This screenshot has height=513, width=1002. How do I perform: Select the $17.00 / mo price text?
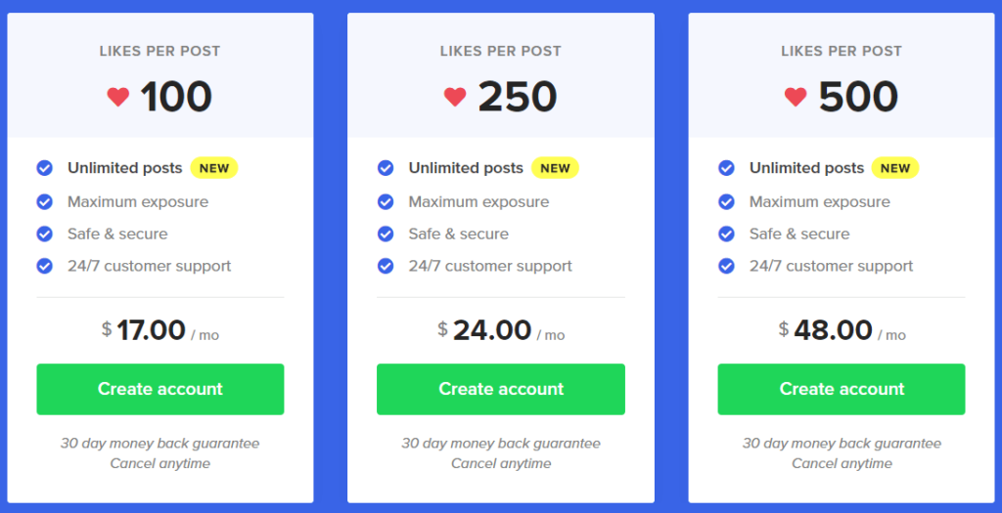coord(160,330)
